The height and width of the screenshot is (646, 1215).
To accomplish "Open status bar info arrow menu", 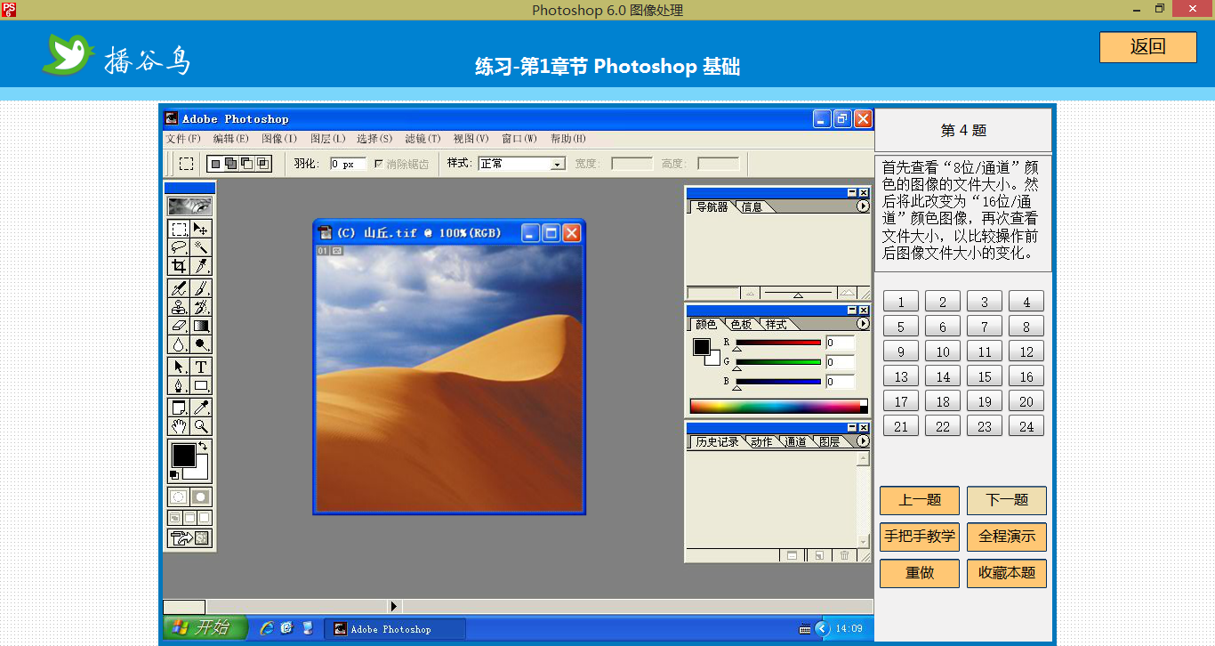I will pos(394,607).
